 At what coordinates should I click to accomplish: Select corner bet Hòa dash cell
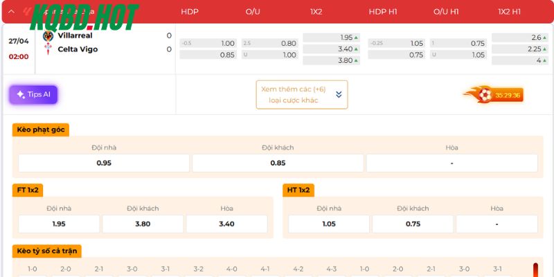coord(452,163)
